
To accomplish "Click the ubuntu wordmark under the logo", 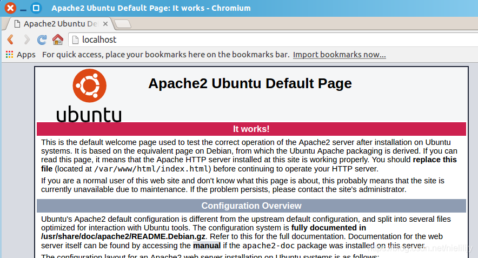I will point(89,114).
